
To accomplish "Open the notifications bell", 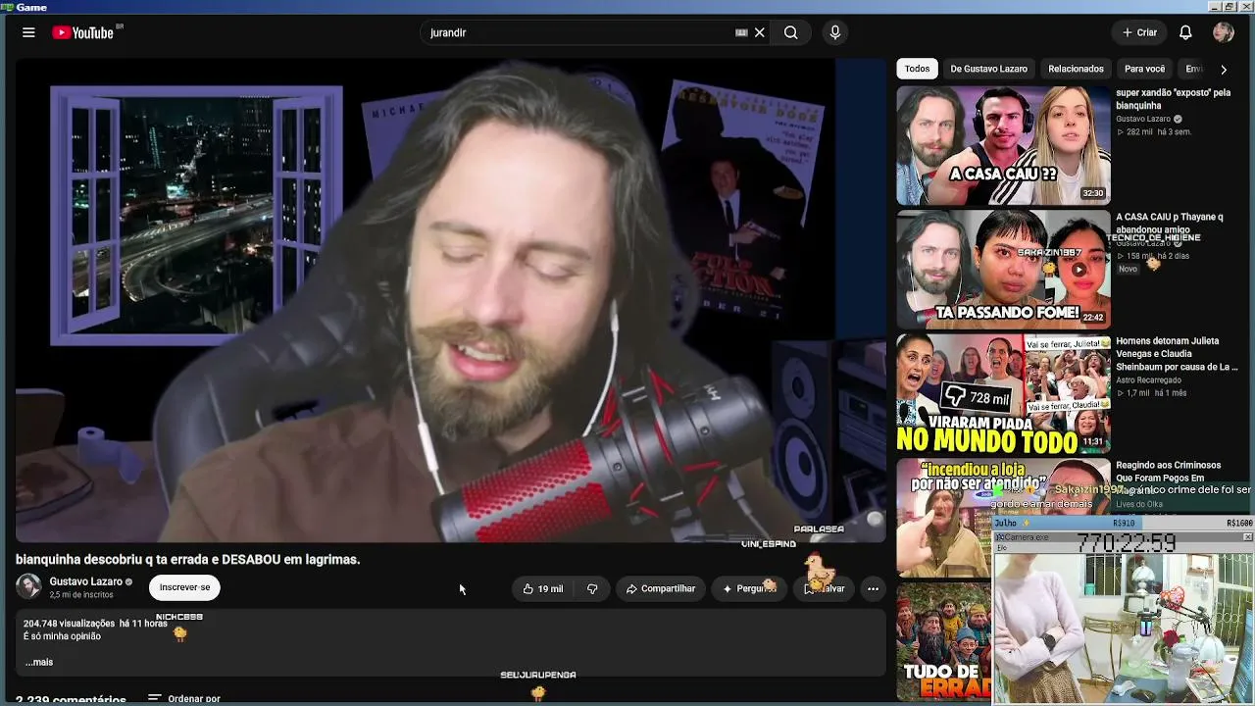I will (x=1185, y=32).
